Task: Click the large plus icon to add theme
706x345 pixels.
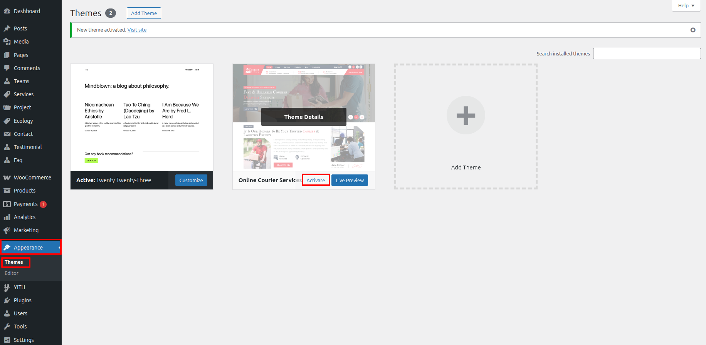Action: click(x=466, y=115)
